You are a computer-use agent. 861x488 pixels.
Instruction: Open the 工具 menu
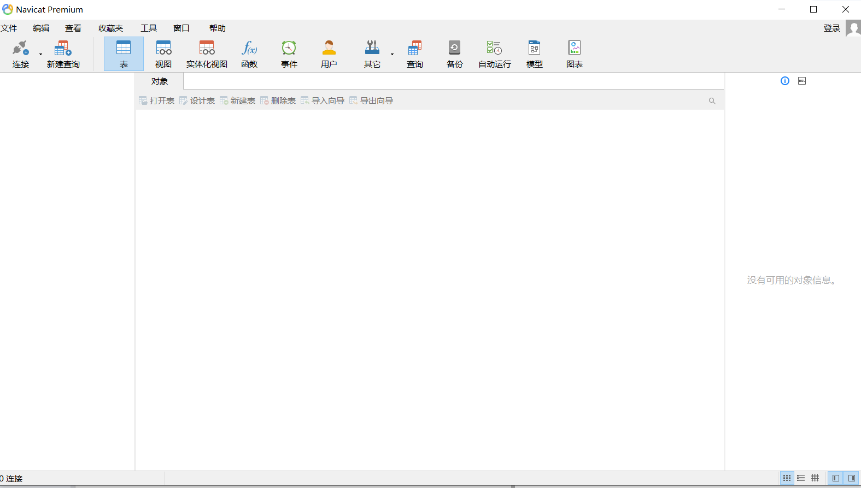tap(149, 28)
